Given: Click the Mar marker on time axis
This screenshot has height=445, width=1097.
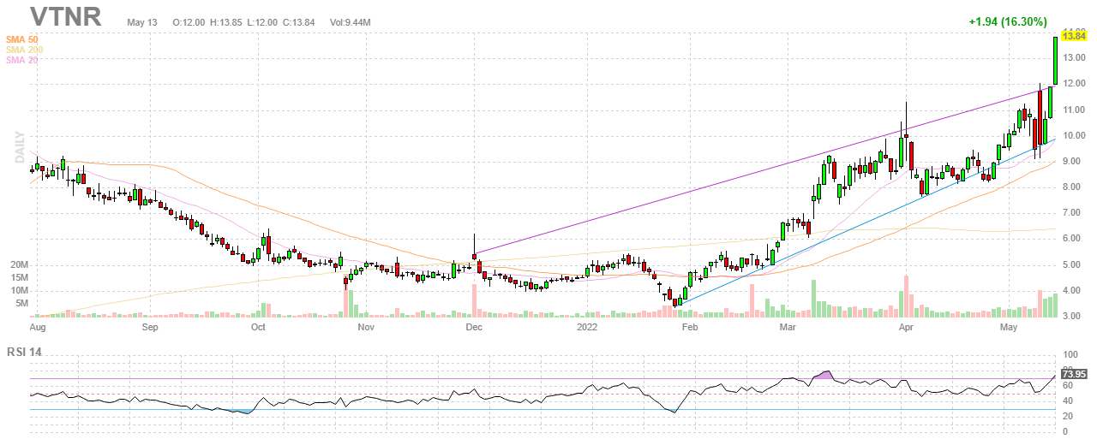Looking at the screenshot, I should 785,327.
